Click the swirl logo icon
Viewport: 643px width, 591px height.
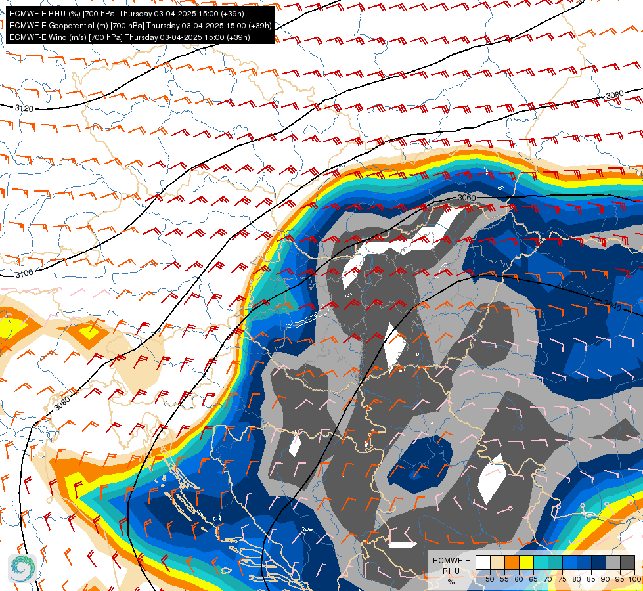[x=22, y=569]
